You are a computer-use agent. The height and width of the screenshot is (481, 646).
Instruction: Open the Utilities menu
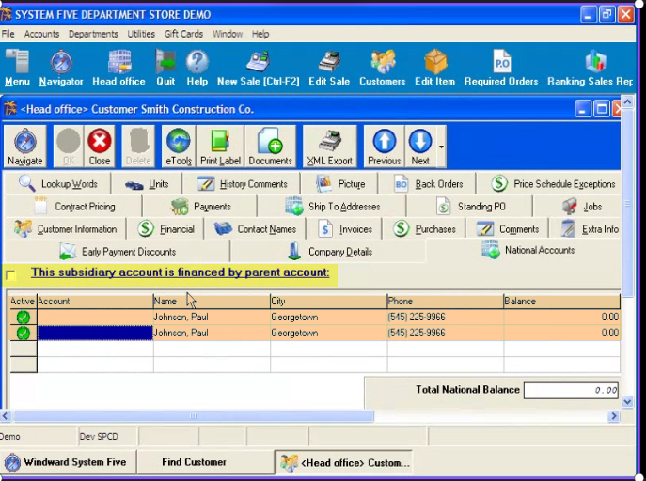tap(141, 34)
